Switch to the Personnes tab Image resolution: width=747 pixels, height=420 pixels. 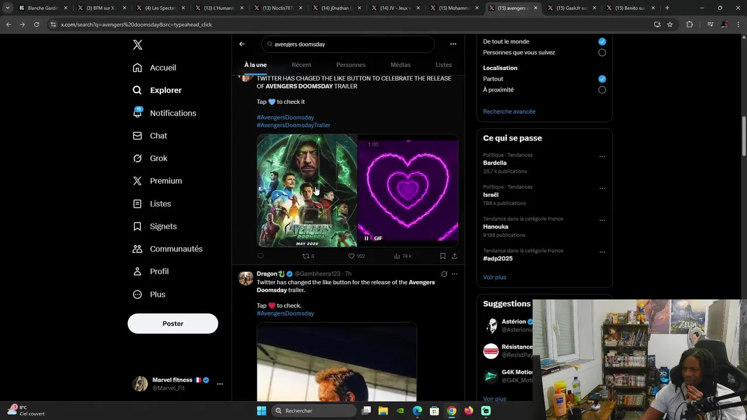[x=351, y=65]
